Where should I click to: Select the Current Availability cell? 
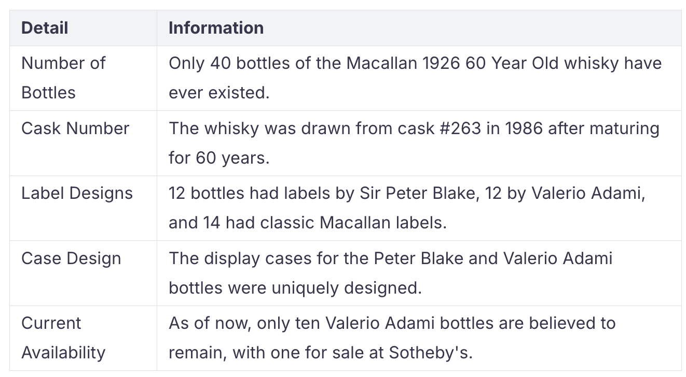(83, 338)
